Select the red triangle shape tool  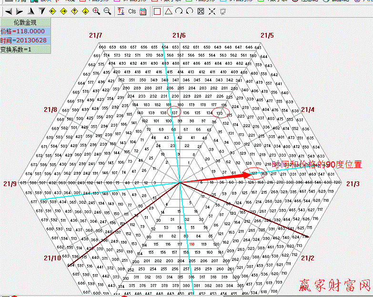pyautogui.click(x=168, y=11)
